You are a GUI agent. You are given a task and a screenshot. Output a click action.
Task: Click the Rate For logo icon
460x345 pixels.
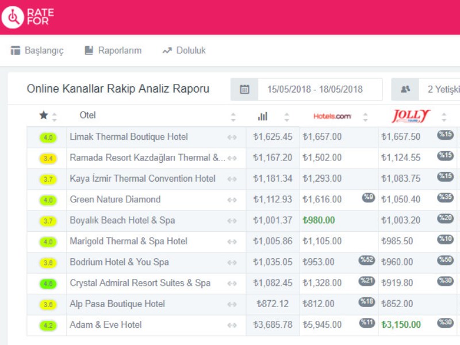coord(12,17)
